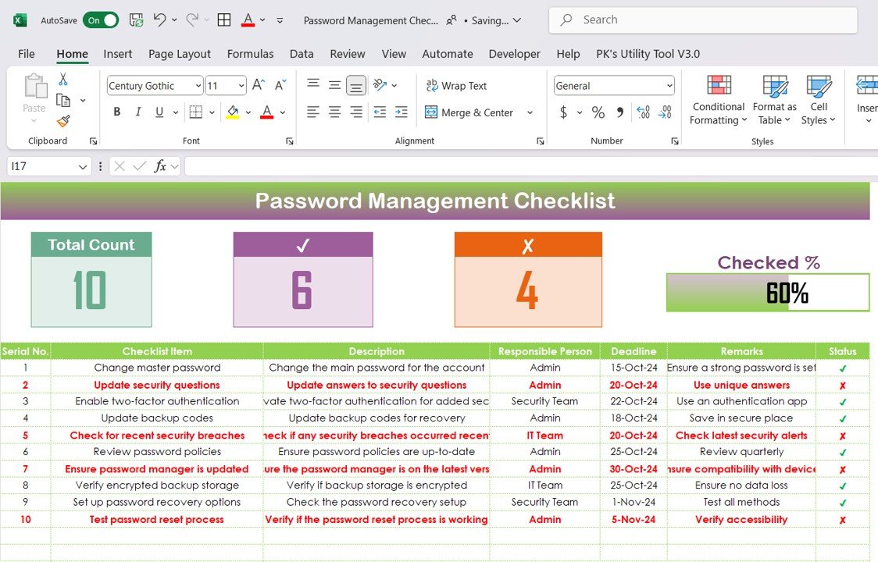Decrease font size with smaller A icon
878x562 pixels.
pos(280,85)
